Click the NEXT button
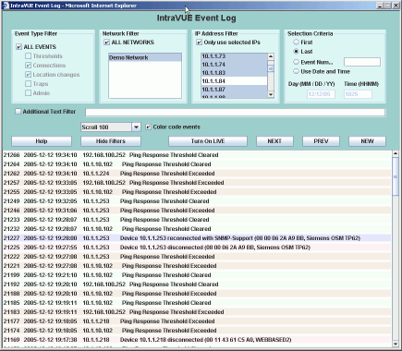Image resolution: width=402 pixels, height=351 pixels. click(274, 141)
